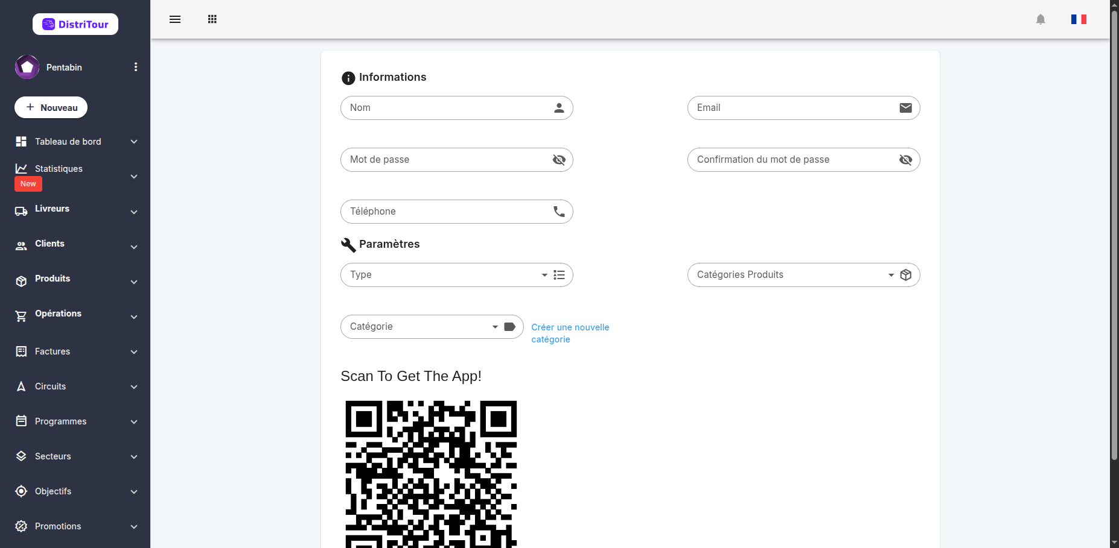Click the Produits box icon
This screenshot has width=1119, height=548.
pyautogui.click(x=21, y=282)
